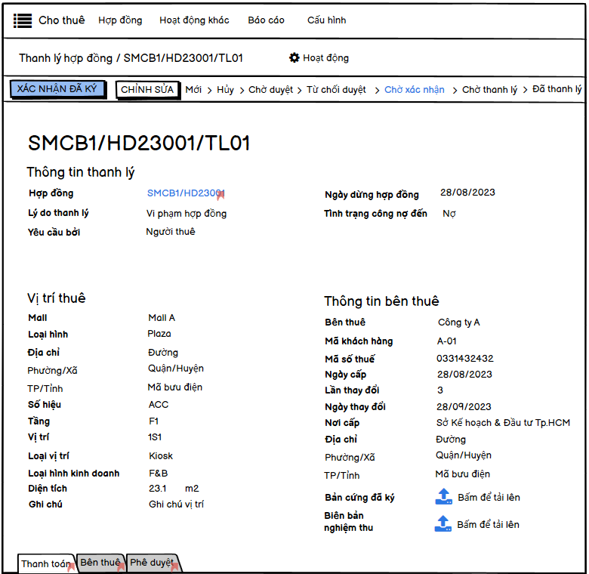Click the date 28/08/2023 for Ngày dừng hợp đồng
Viewport: 589px width, 574px height.
[x=467, y=193]
